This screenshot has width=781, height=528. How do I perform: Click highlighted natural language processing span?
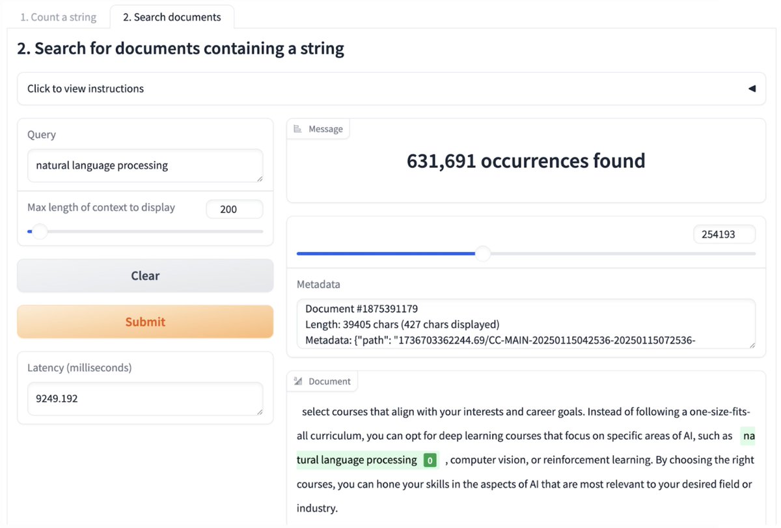click(x=356, y=460)
